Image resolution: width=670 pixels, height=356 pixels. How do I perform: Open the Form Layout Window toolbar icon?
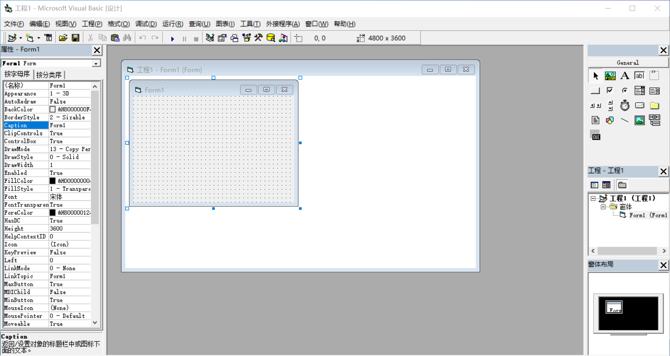click(x=234, y=38)
